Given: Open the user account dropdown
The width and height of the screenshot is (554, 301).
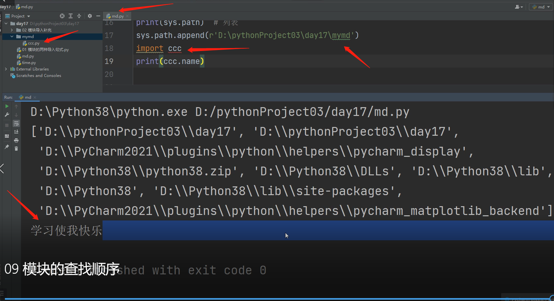Looking at the screenshot, I should pyautogui.click(x=519, y=7).
